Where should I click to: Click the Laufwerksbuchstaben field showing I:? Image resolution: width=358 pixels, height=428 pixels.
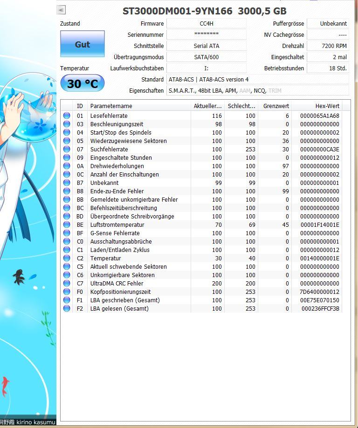pyautogui.click(x=207, y=68)
